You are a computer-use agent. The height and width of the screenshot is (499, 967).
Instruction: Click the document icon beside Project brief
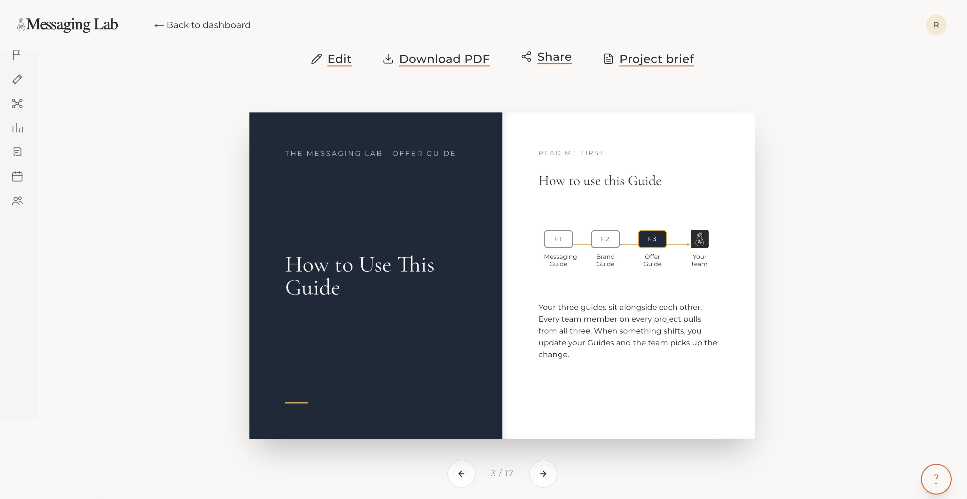(609, 59)
